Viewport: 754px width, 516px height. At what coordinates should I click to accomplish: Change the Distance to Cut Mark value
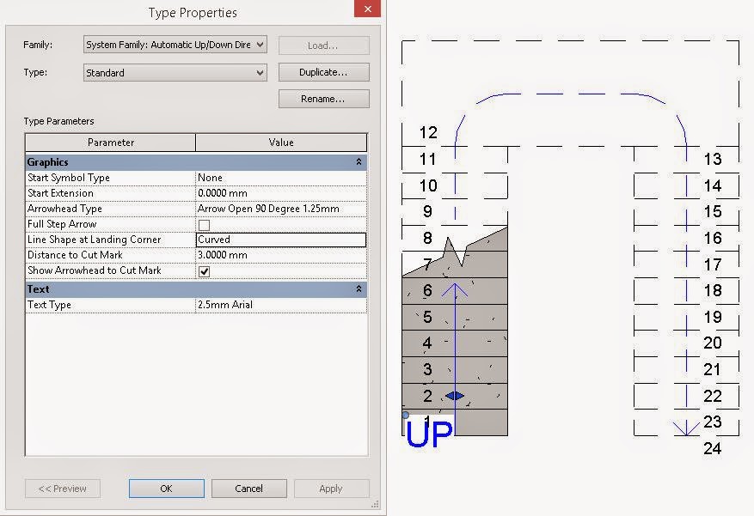(x=279, y=254)
